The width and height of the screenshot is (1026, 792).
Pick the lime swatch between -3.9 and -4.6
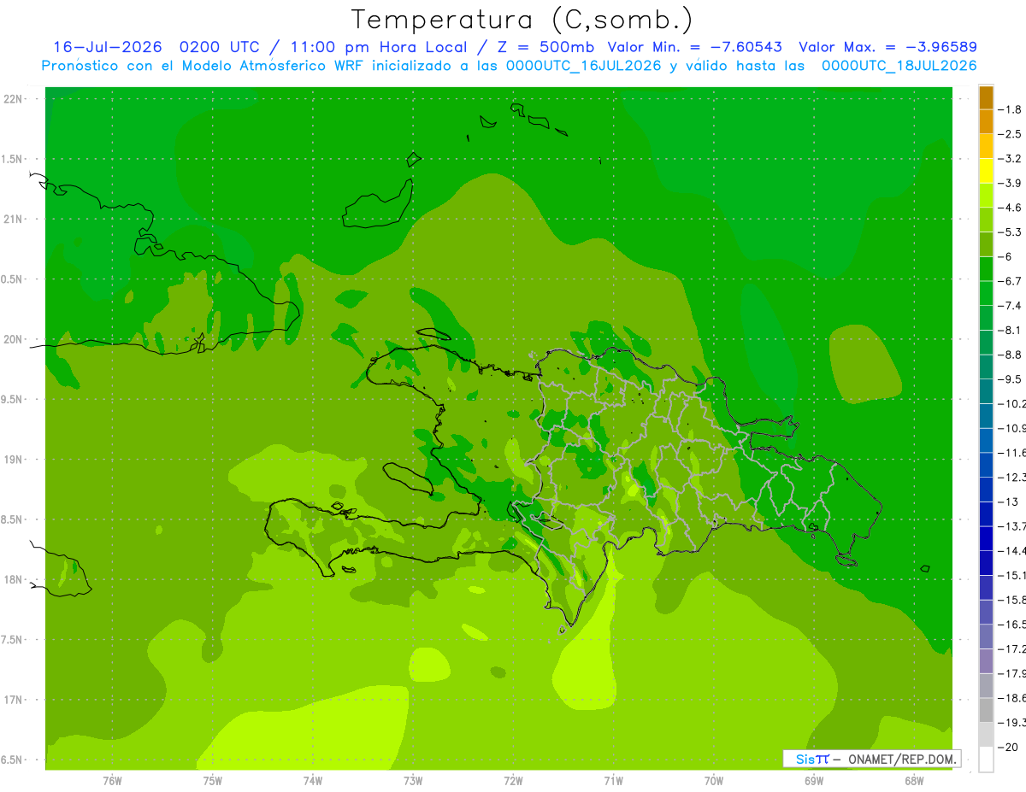click(986, 196)
